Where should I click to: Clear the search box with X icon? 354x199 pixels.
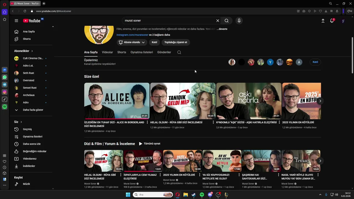(x=218, y=21)
